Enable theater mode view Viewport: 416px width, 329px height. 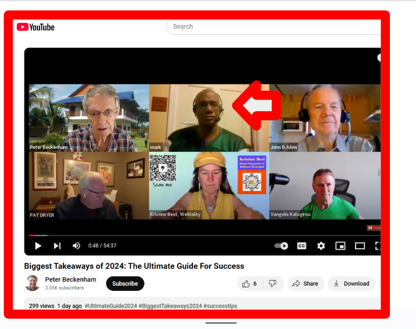click(360, 246)
